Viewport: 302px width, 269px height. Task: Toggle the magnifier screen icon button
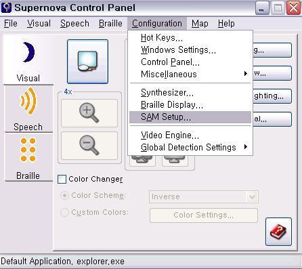tap(87, 62)
